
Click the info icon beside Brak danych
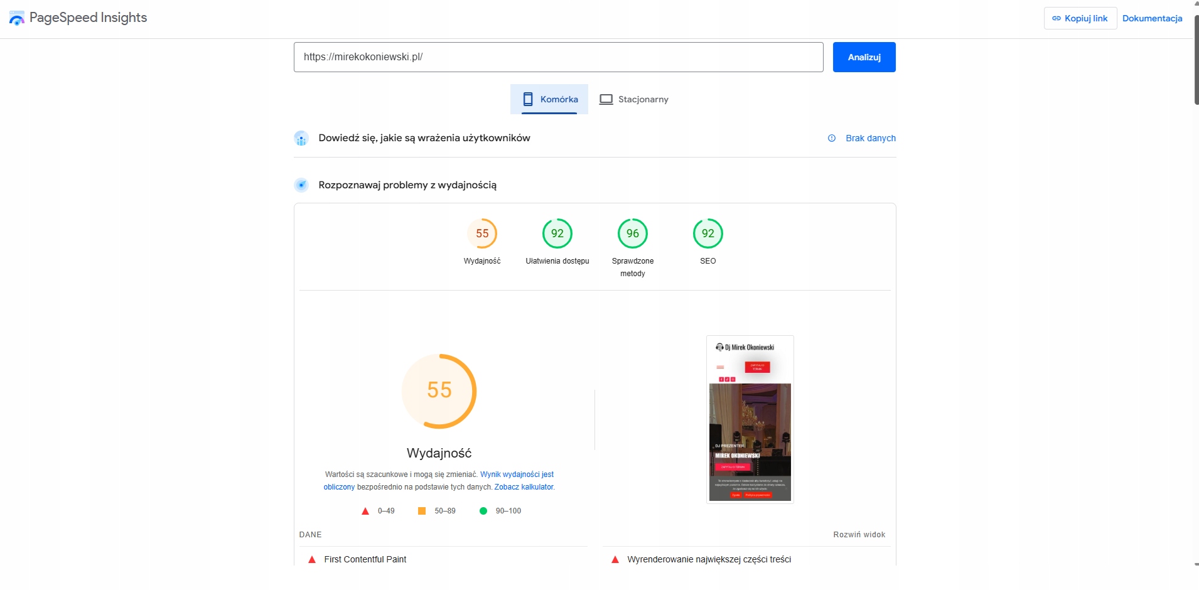pyautogui.click(x=832, y=138)
